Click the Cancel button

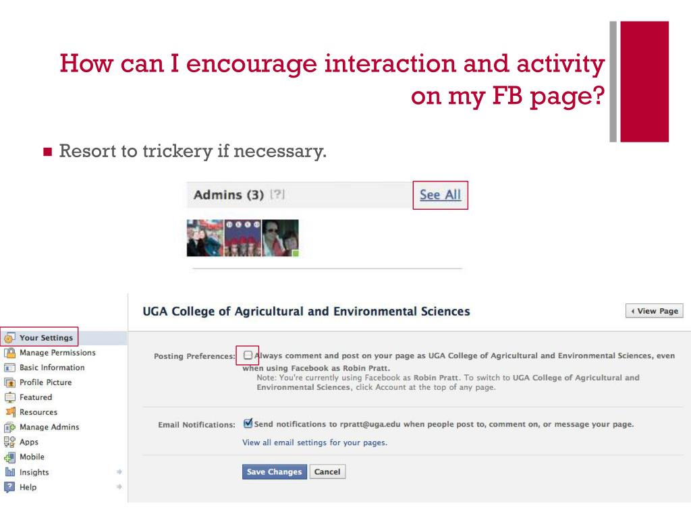click(x=327, y=471)
